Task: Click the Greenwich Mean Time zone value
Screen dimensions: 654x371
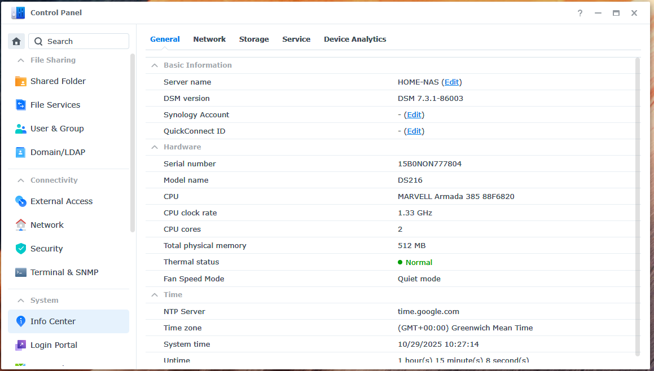Action: [465, 328]
